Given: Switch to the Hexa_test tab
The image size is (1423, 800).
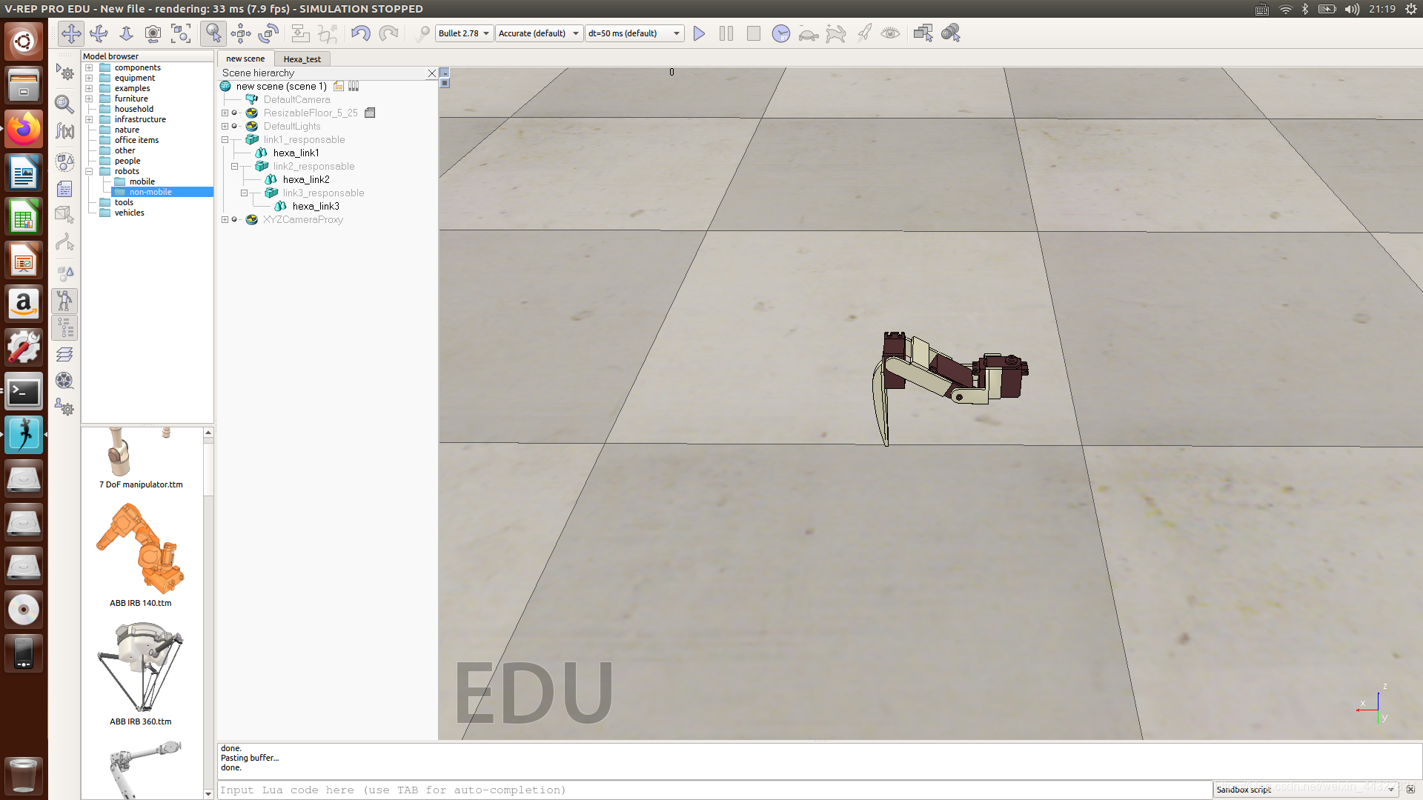Looking at the screenshot, I should point(302,59).
